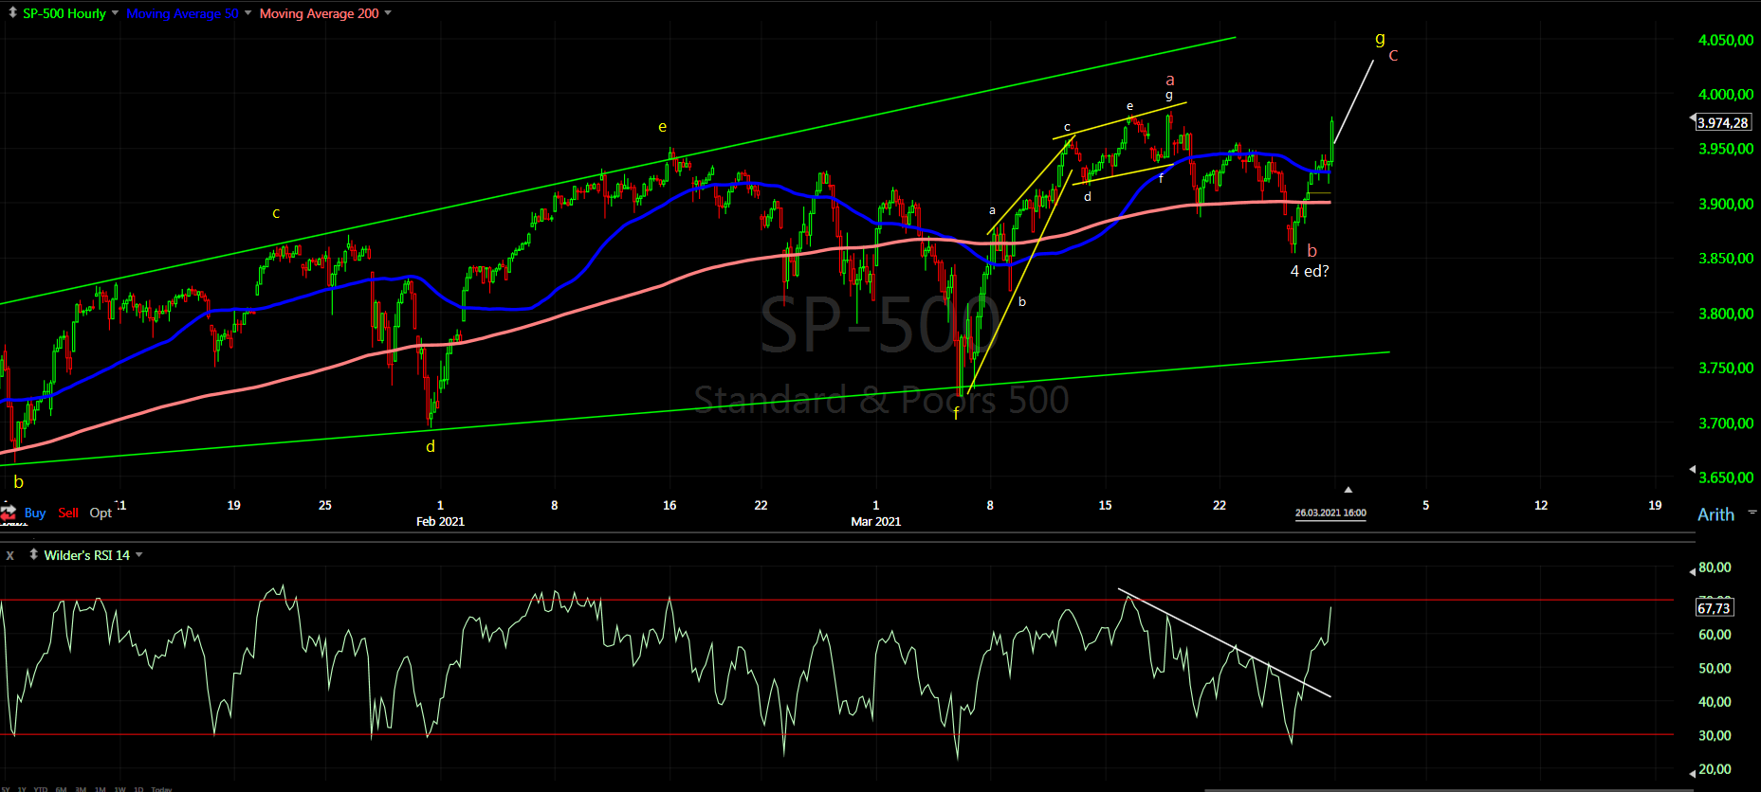Open the Moving Average 200 dropdown arrow
Image resolution: width=1761 pixels, height=792 pixels.
388,12
